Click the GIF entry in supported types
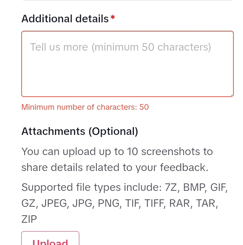The image size is (243, 245). 219,187
